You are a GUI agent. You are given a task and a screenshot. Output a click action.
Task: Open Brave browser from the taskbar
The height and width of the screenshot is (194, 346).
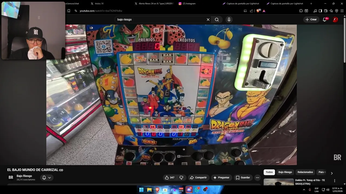157,190
